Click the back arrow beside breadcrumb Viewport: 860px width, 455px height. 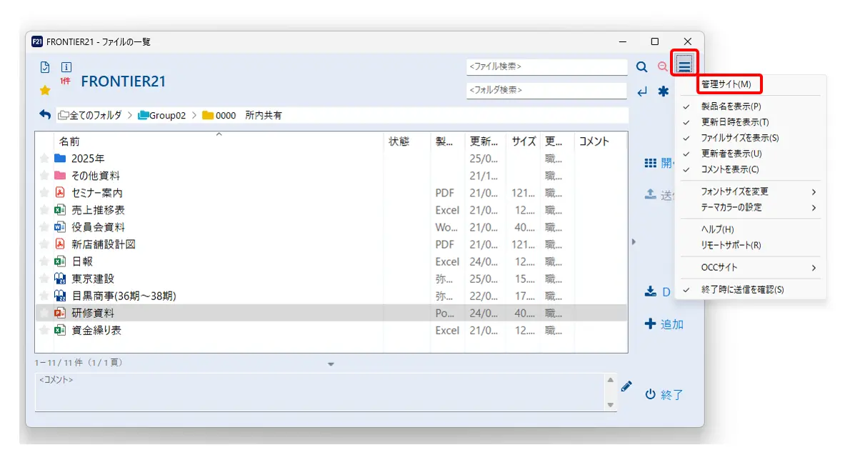point(45,115)
